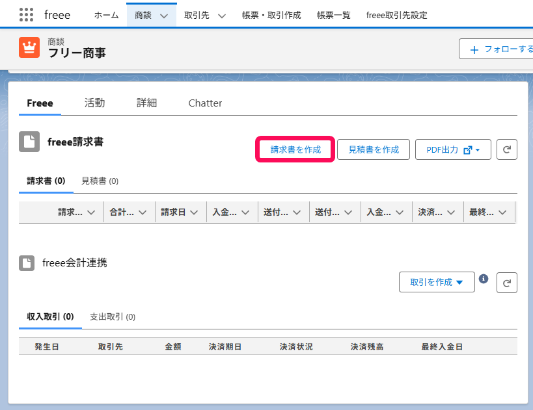Screen dimensions: 533x410
Task: Expand the 決済... column menu chevron
Action: click(451, 212)
